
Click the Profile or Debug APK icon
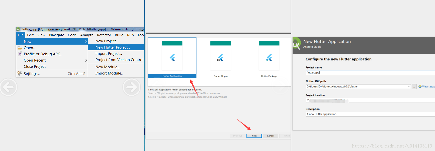click(20, 54)
